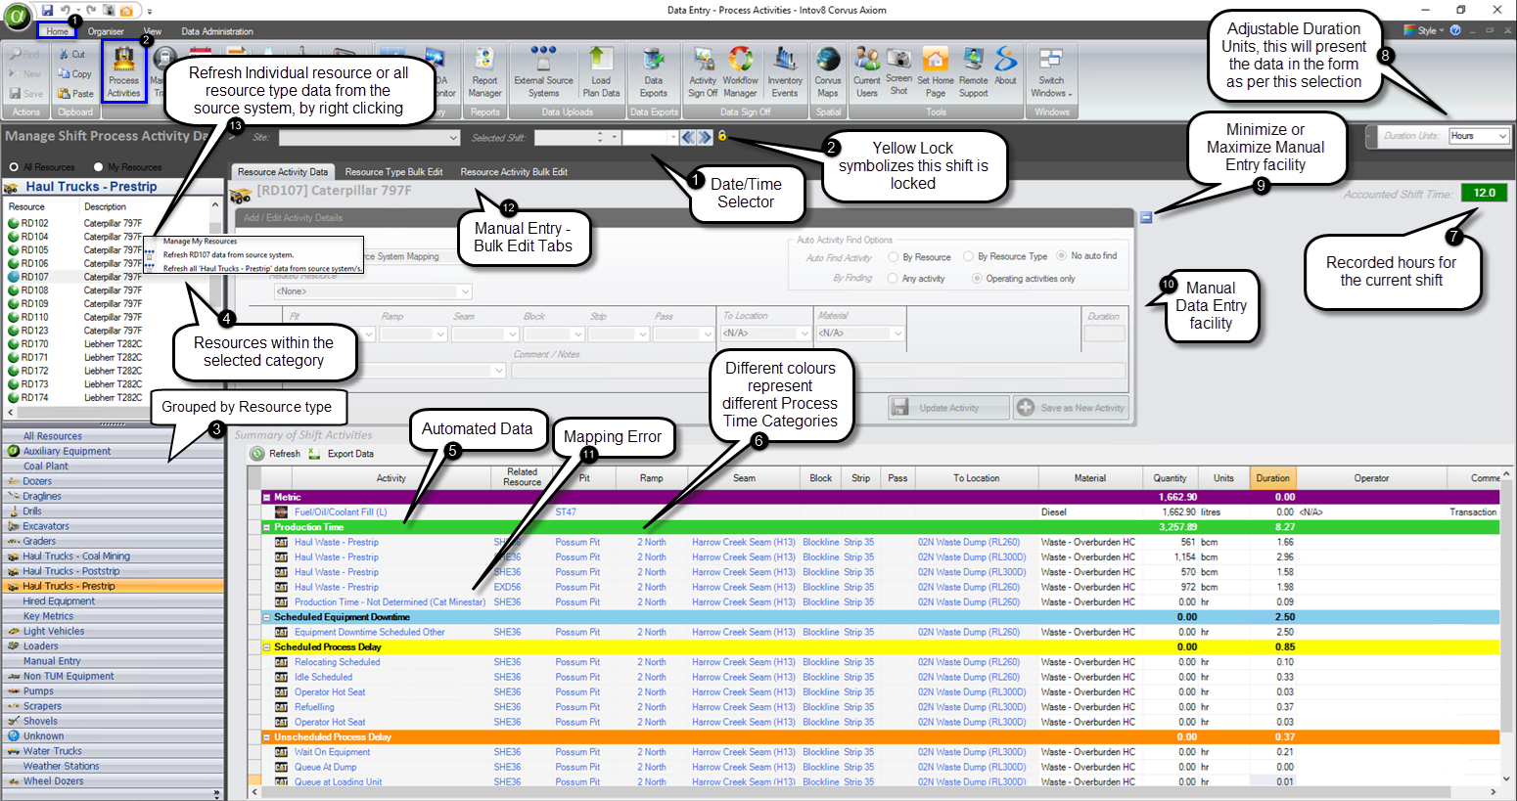The image size is (1517, 801).
Task: Open Inventory Events
Action: click(x=785, y=71)
